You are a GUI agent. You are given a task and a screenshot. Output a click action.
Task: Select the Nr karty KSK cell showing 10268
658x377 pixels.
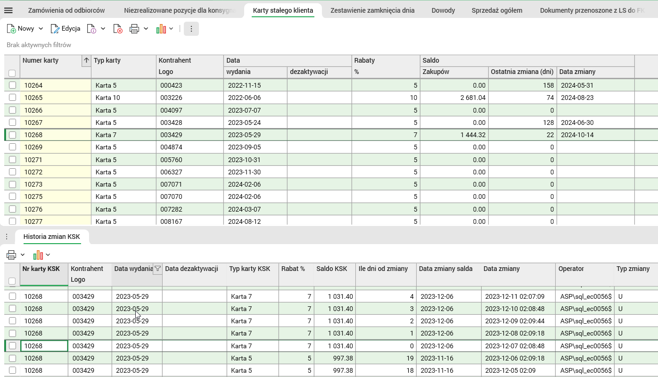(x=45, y=346)
